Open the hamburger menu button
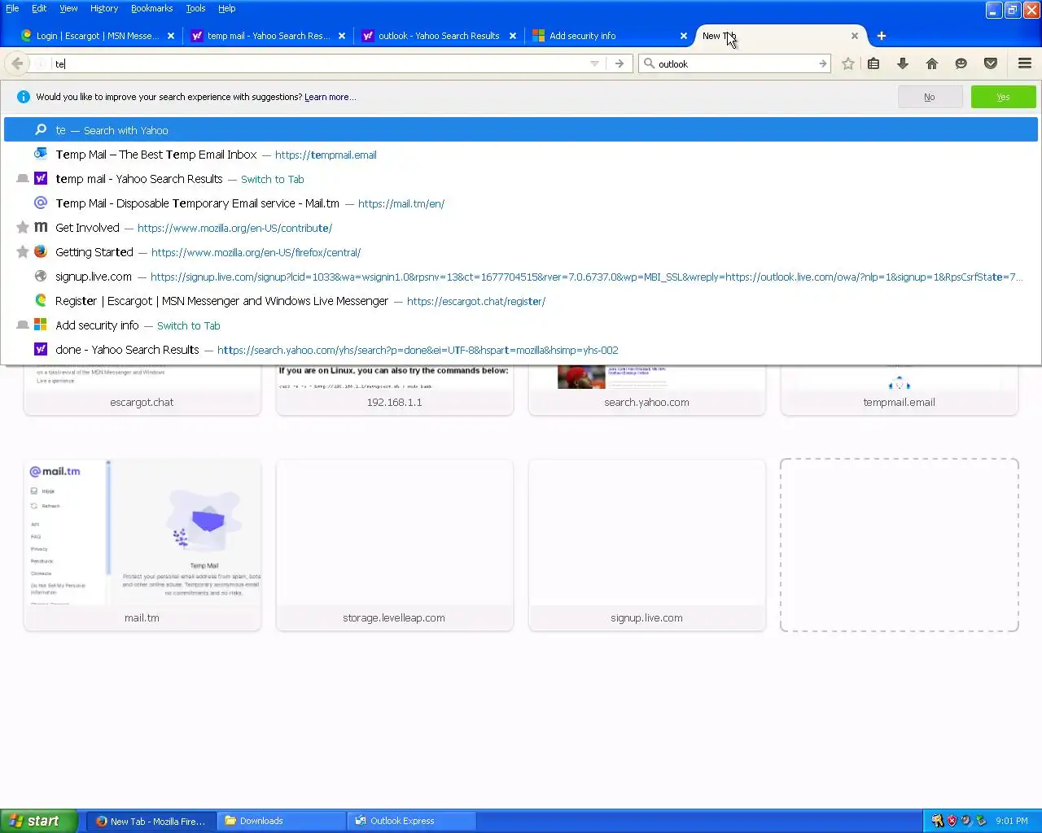 tap(1025, 63)
